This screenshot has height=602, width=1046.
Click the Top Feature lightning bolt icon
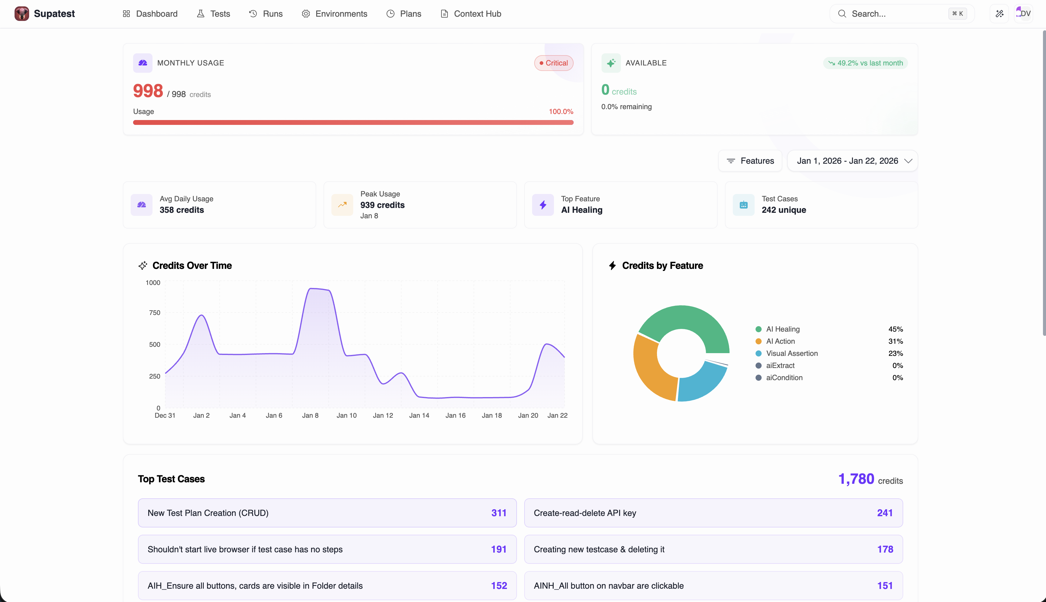543,205
